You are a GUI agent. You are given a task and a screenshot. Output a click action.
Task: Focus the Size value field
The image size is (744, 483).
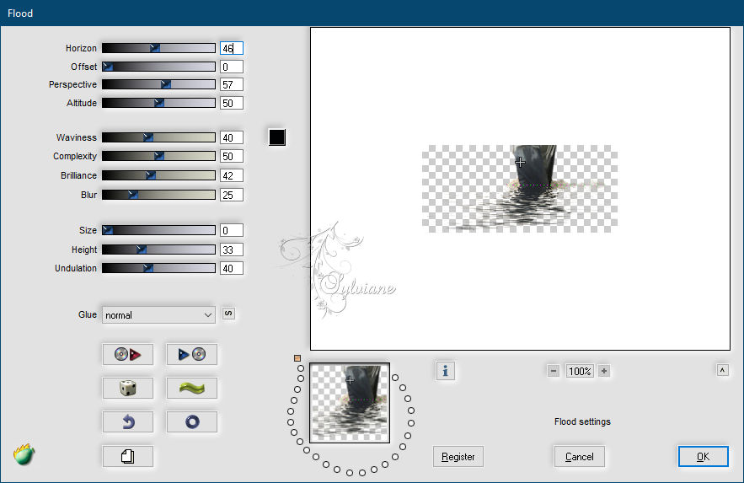click(x=232, y=230)
